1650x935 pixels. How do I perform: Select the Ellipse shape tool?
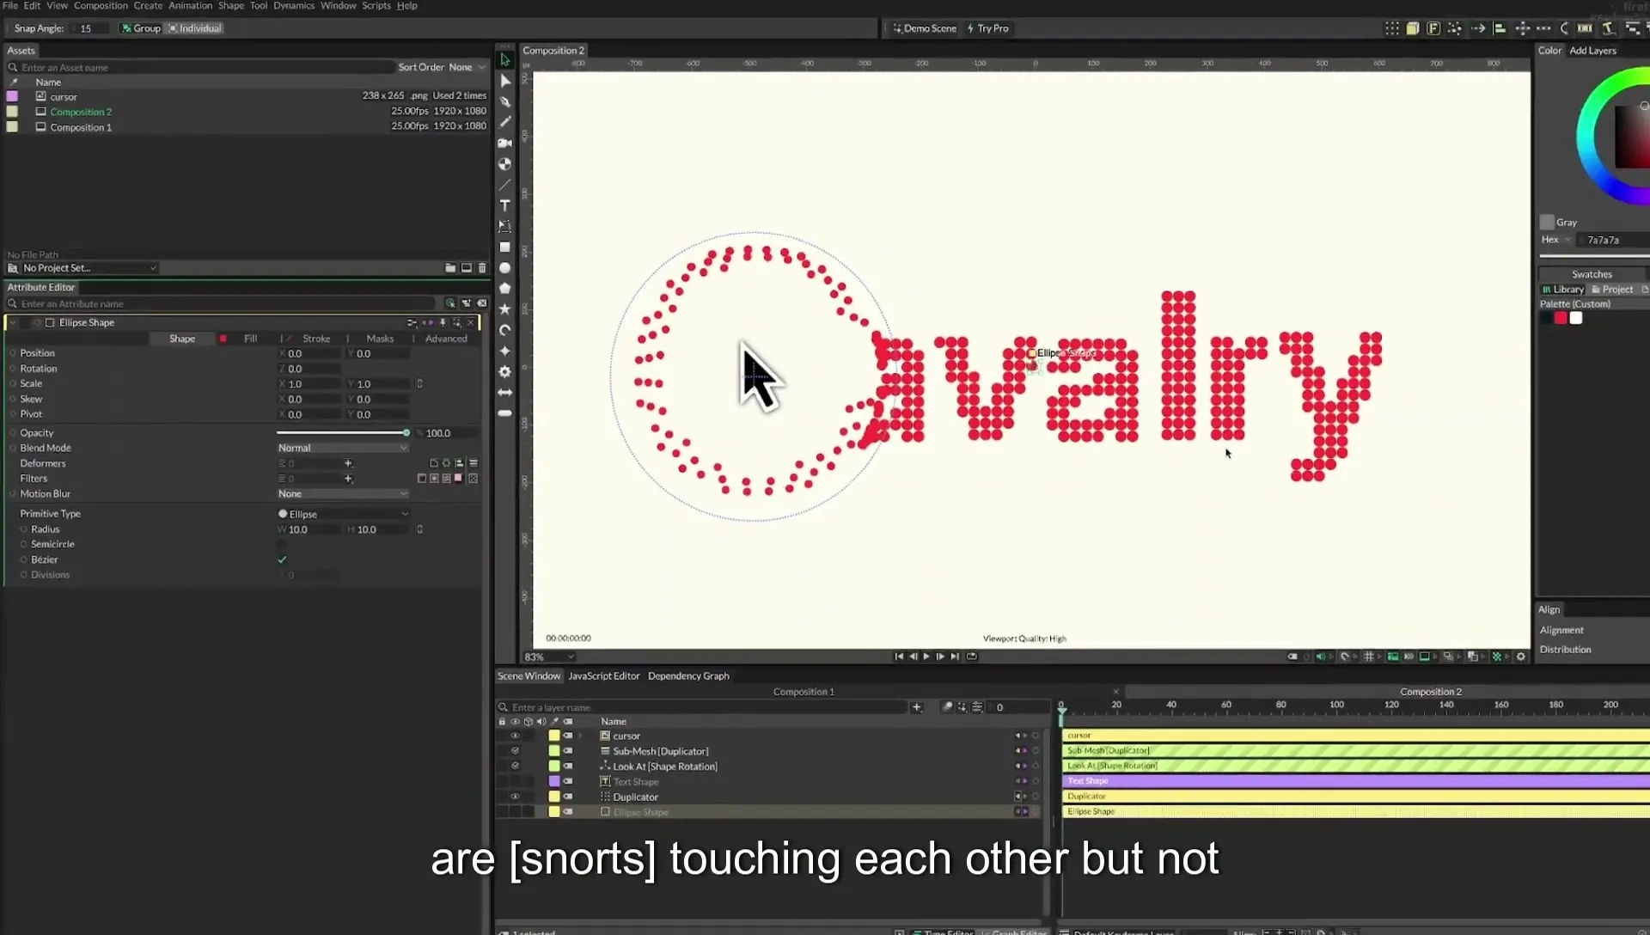(x=505, y=268)
